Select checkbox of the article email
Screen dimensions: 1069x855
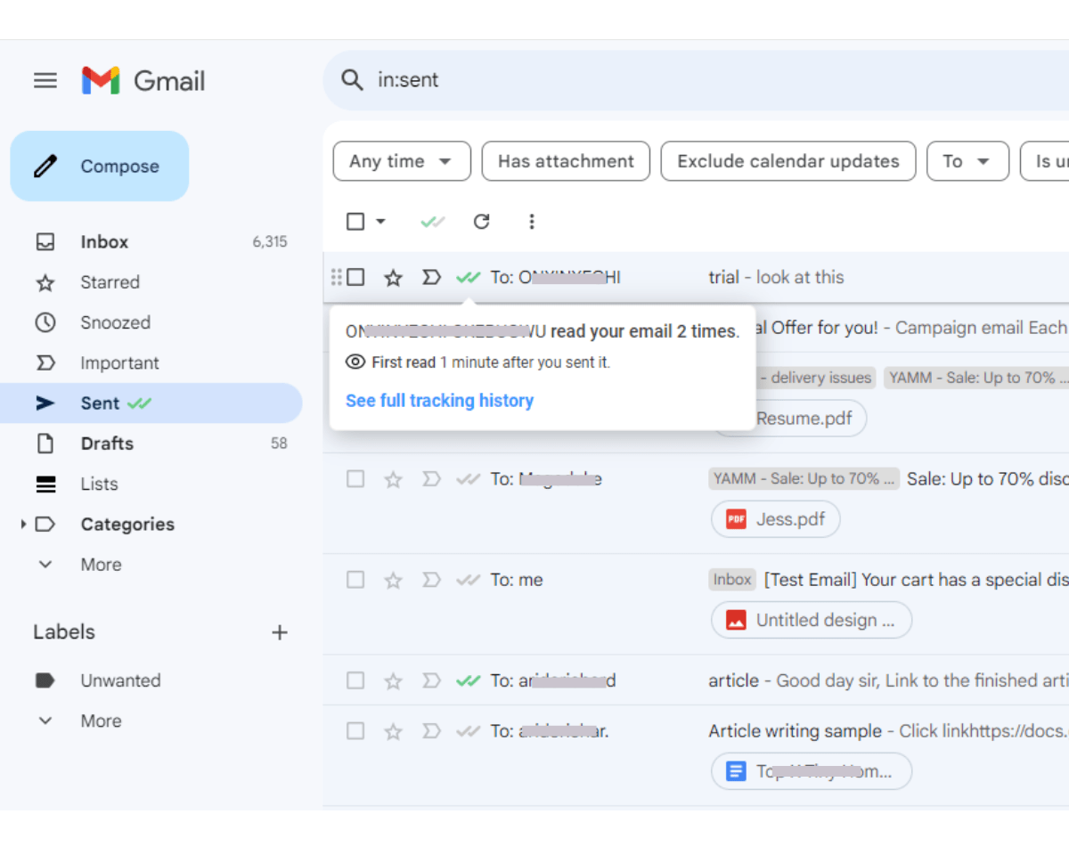pos(355,681)
